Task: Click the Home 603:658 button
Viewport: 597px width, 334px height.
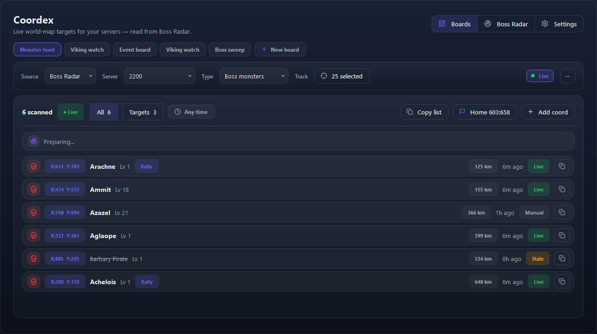Action: click(x=485, y=112)
